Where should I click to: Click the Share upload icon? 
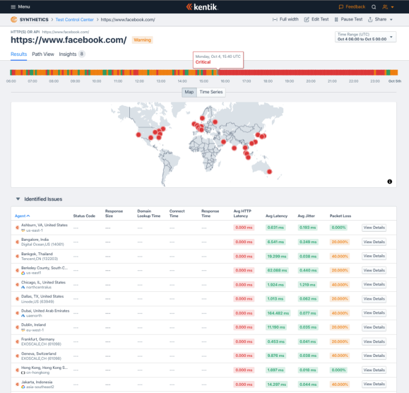point(370,20)
